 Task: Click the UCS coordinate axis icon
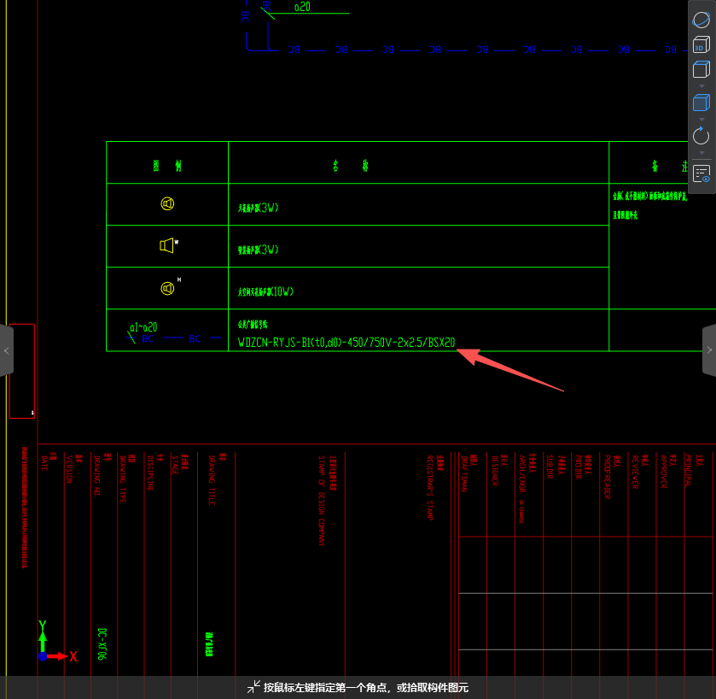pos(57,642)
